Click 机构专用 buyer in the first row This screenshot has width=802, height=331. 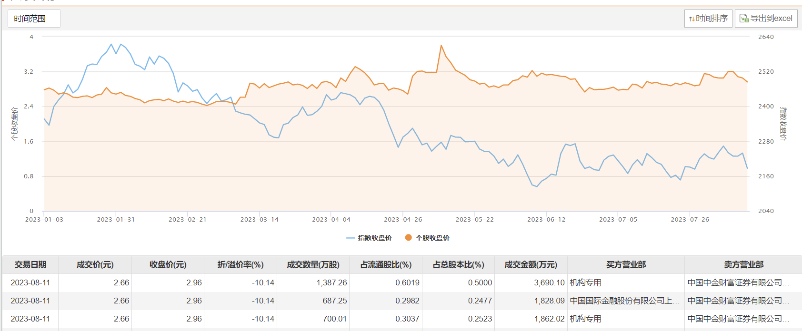coord(586,282)
